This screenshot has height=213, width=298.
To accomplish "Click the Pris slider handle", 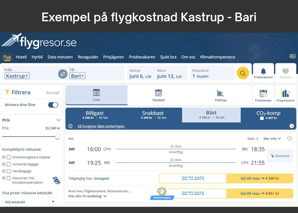I will [x=58, y=137].
